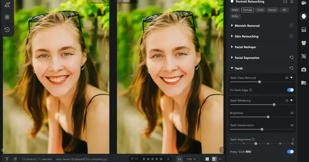Switch to single image view icon
Screen dimensions: 309x162
pos(207,159)
